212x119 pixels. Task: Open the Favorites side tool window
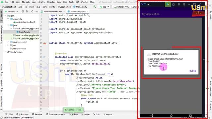click(1, 86)
